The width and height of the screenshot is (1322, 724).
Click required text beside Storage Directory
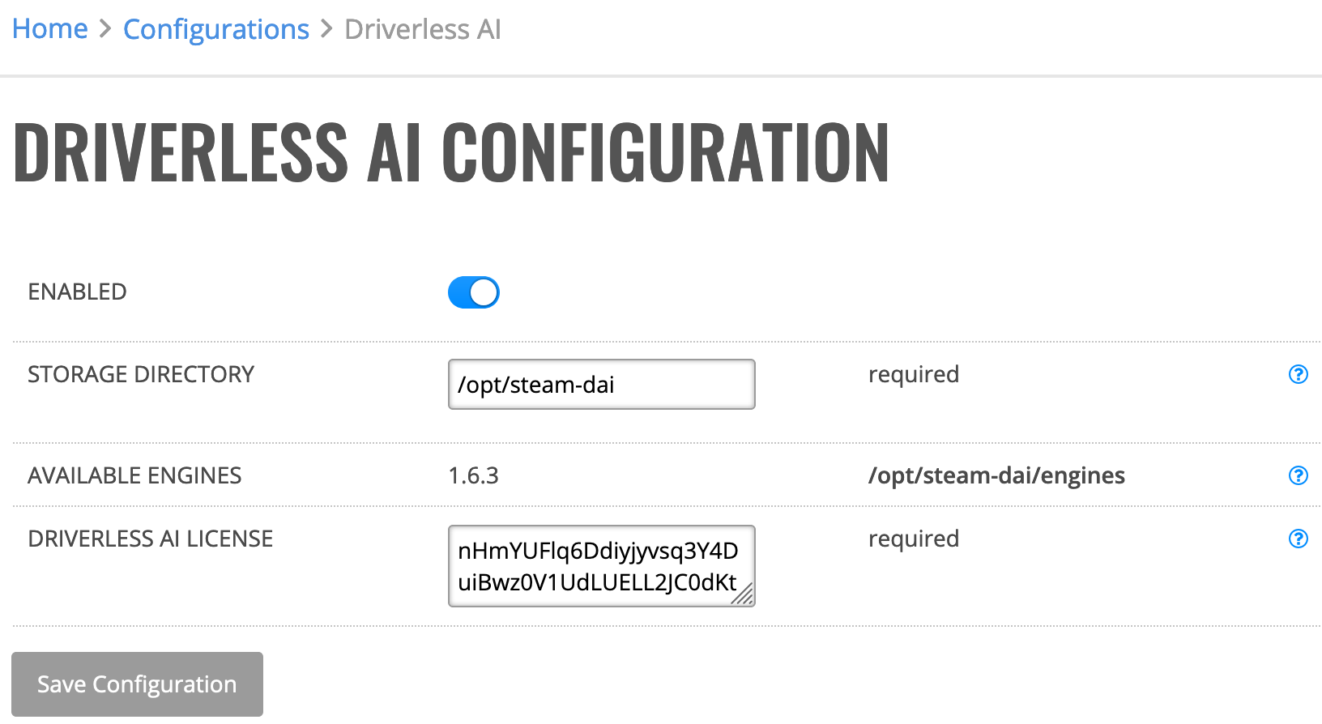coord(914,375)
